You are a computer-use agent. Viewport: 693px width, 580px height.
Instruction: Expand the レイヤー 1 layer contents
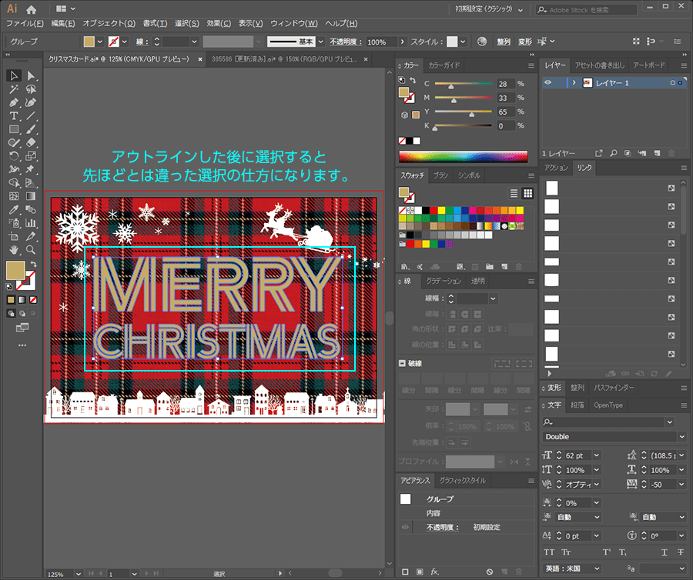[573, 82]
